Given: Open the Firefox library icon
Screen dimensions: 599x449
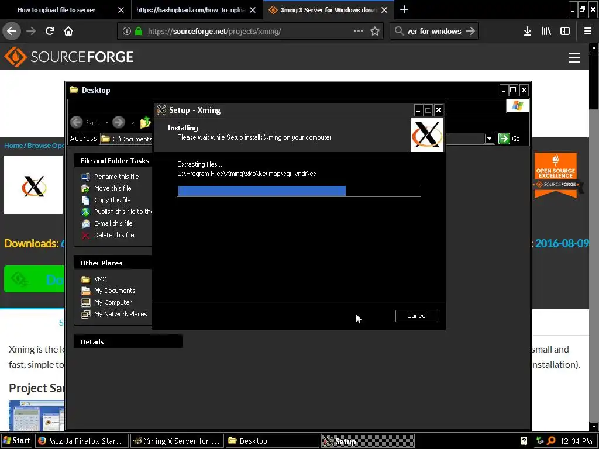Looking at the screenshot, I should [546, 31].
